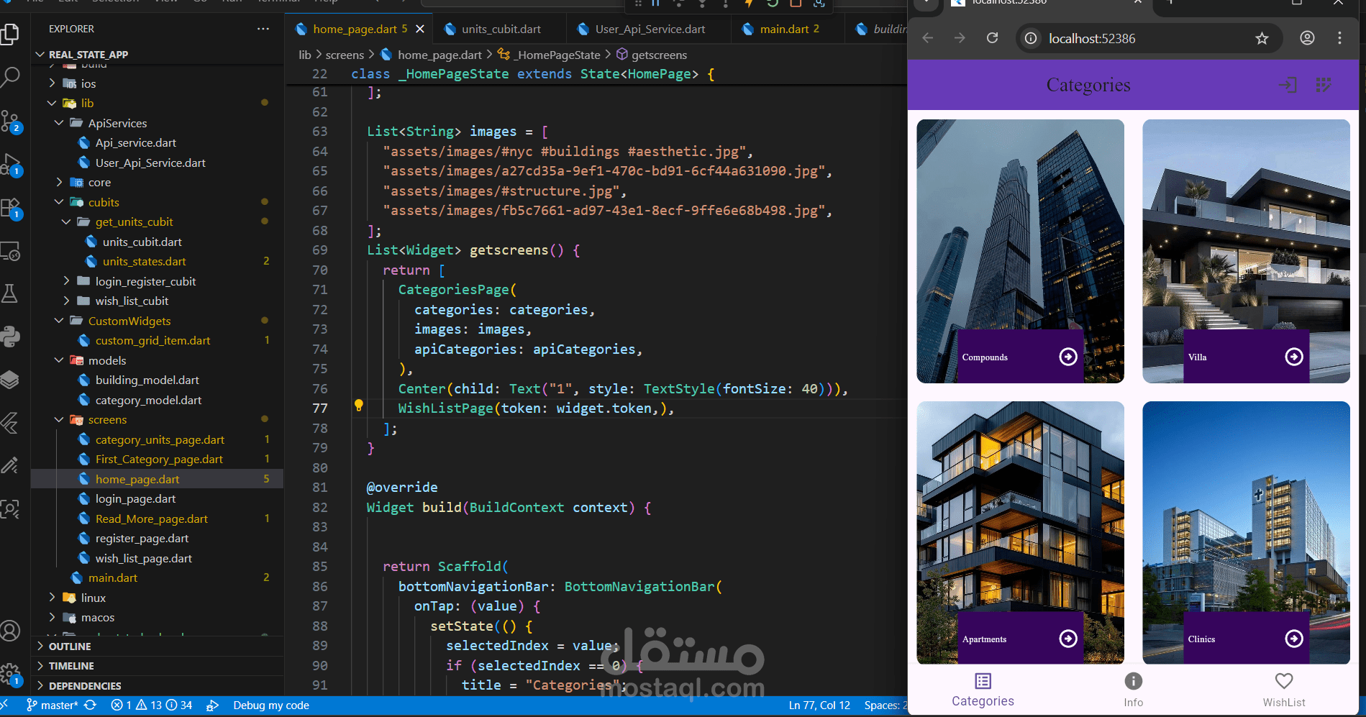
Task: Select the Categories bottom navigation item
Action: (983, 690)
